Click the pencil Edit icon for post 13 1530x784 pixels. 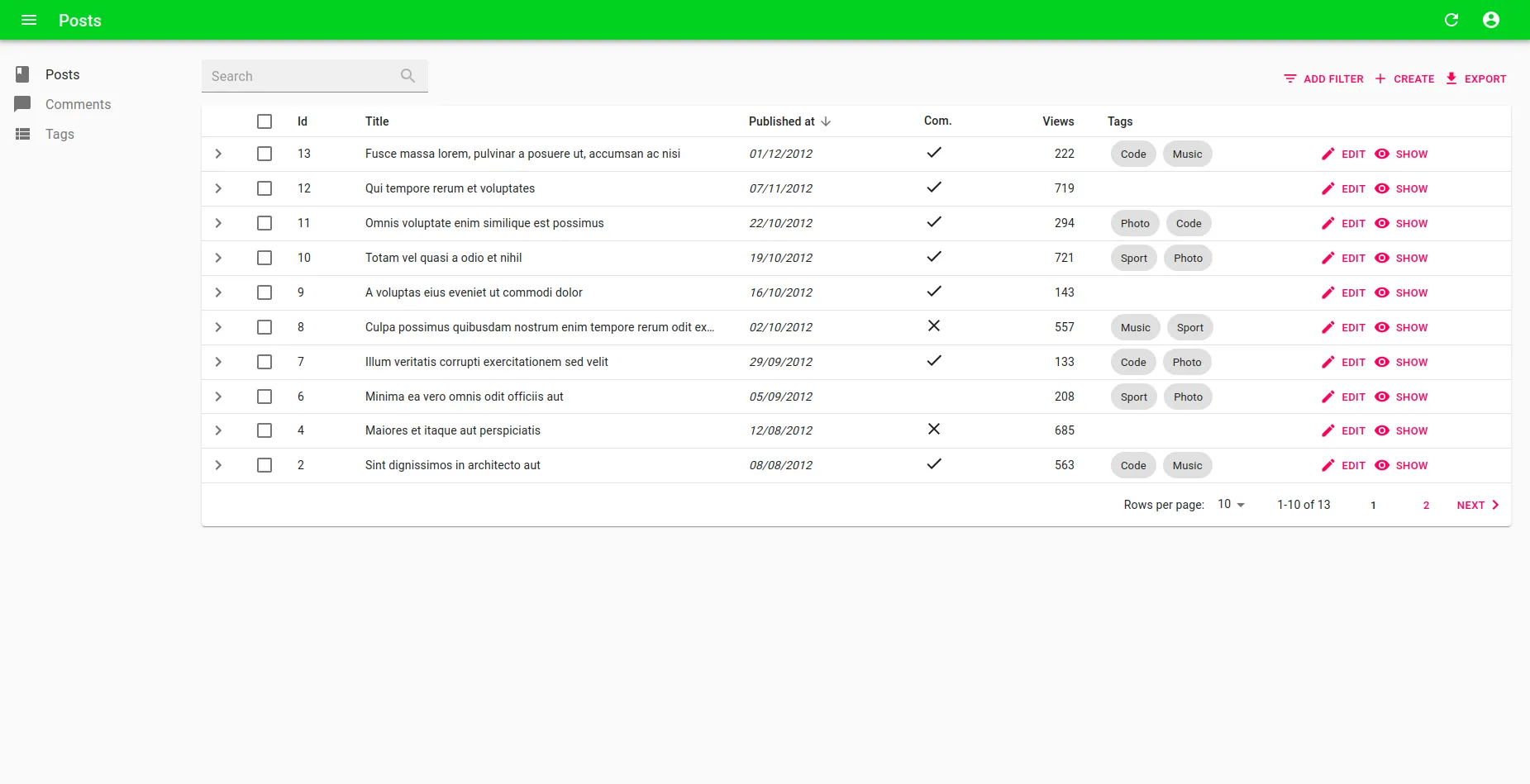click(x=1328, y=154)
